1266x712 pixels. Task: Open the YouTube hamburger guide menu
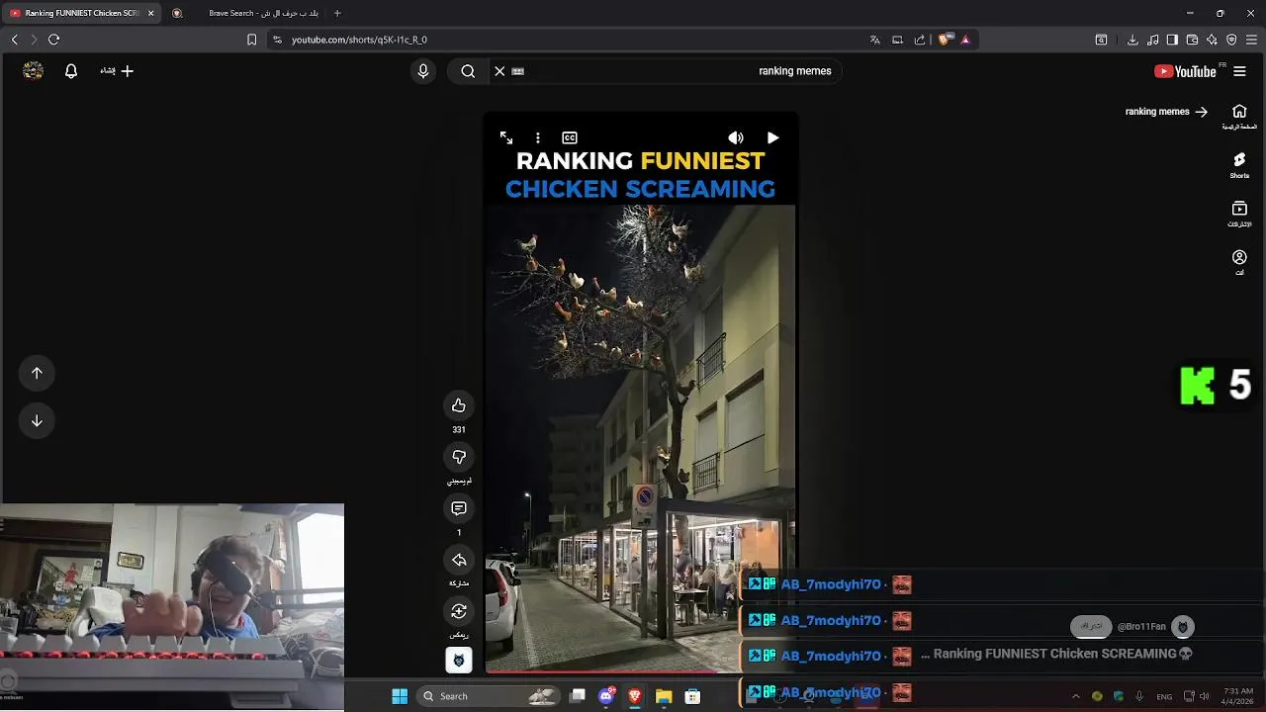coord(1239,71)
